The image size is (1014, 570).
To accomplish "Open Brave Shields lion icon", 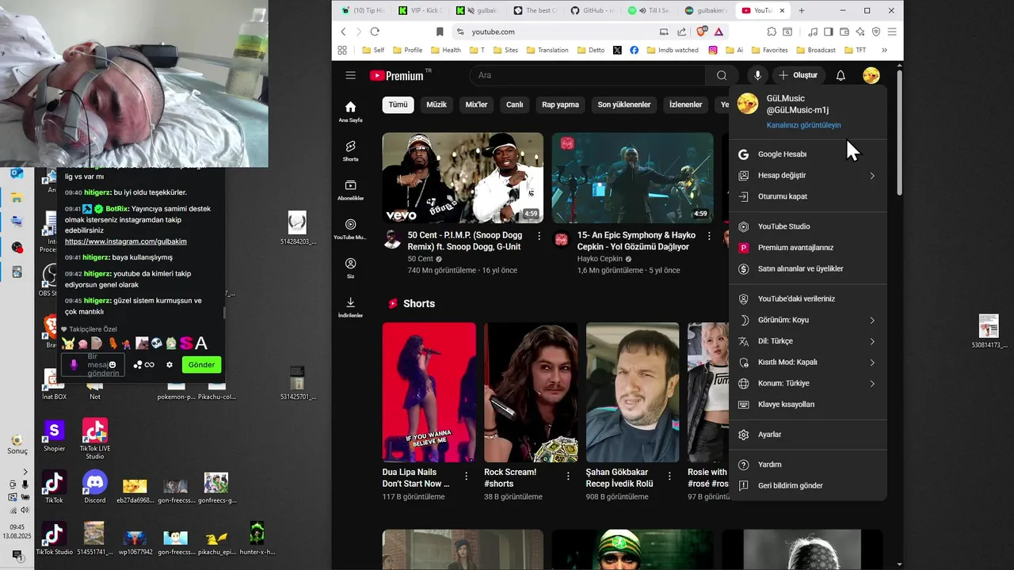I will (x=700, y=32).
